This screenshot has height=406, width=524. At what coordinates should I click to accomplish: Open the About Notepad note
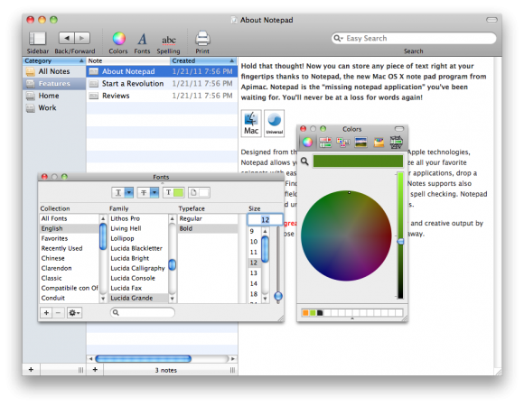coord(162,71)
